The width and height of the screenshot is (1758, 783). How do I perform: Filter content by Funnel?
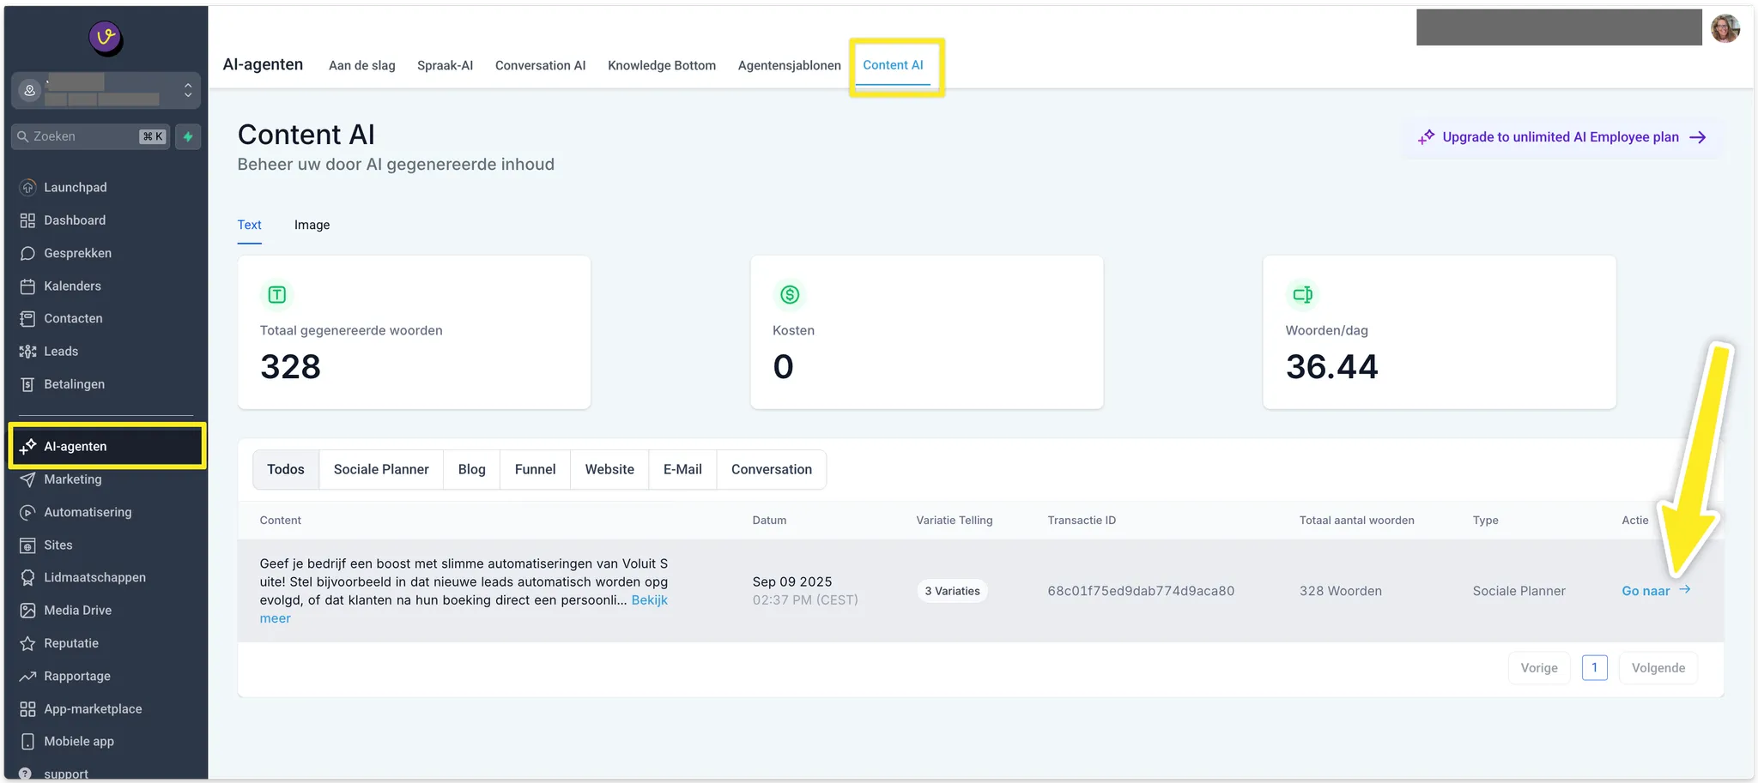(x=536, y=469)
